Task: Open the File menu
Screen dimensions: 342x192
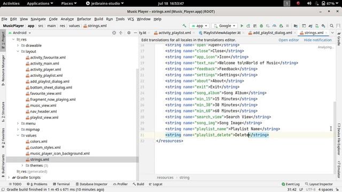Action: point(4,19)
